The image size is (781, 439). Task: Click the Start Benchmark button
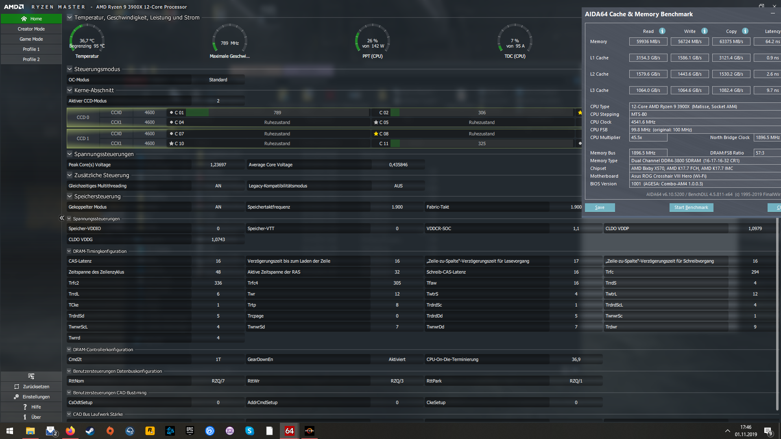pyautogui.click(x=691, y=207)
